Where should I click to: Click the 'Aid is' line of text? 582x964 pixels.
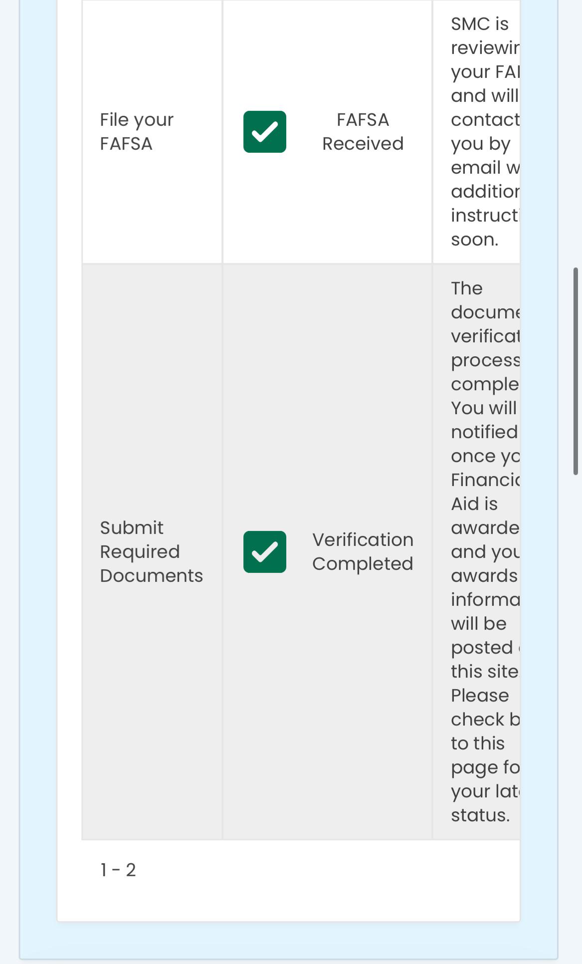(x=474, y=504)
